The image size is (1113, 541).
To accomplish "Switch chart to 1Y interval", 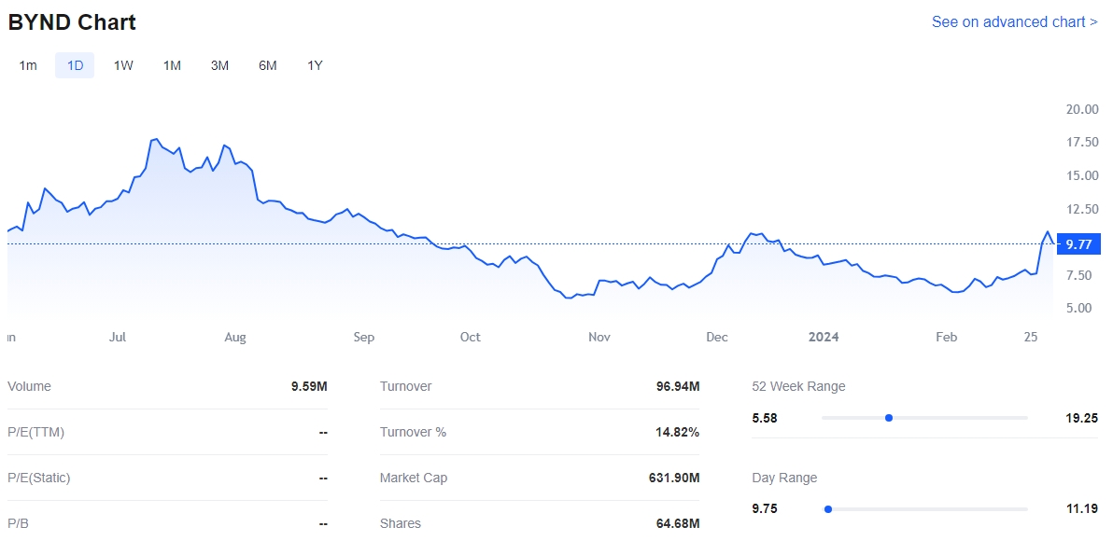I will [x=316, y=65].
